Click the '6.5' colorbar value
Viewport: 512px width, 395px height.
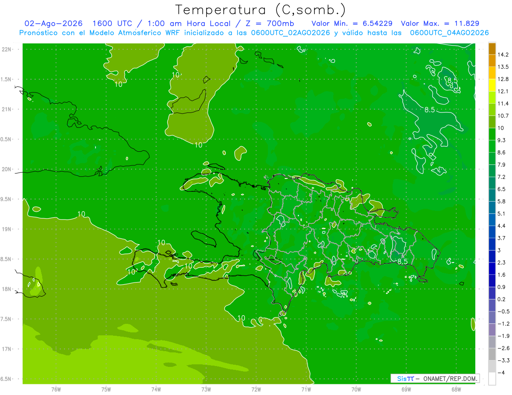coord(502,189)
